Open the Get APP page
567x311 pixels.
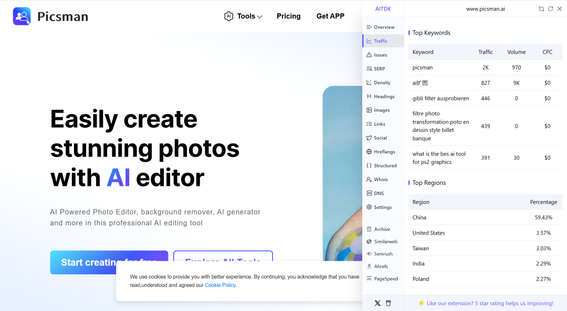tap(330, 16)
